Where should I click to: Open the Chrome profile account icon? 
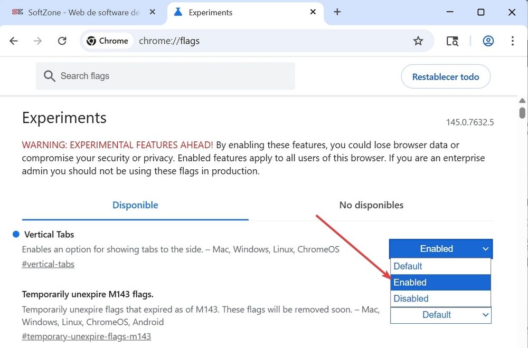click(488, 41)
